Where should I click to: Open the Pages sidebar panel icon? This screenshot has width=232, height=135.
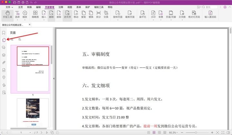point(4,40)
